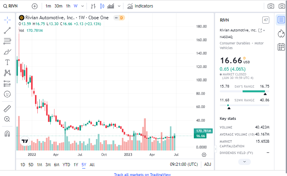Toggle the magnet snapping mode

coord(7,134)
